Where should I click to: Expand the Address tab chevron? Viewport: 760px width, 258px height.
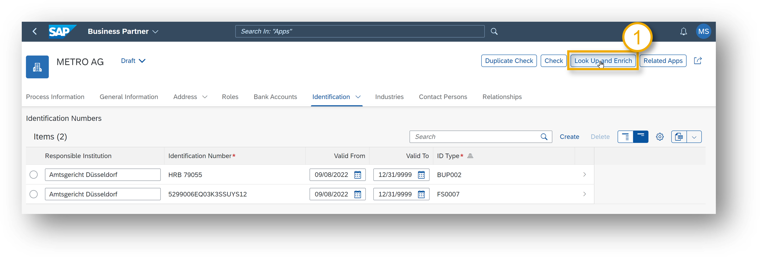click(205, 97)
